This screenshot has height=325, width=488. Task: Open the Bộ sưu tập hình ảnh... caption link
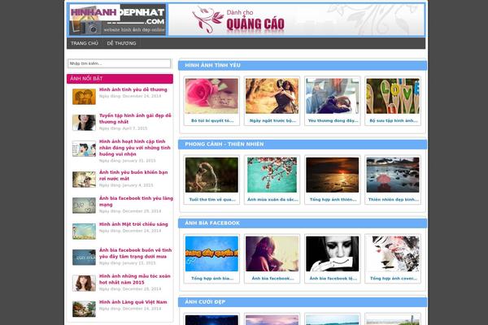(x=394, y=121)
